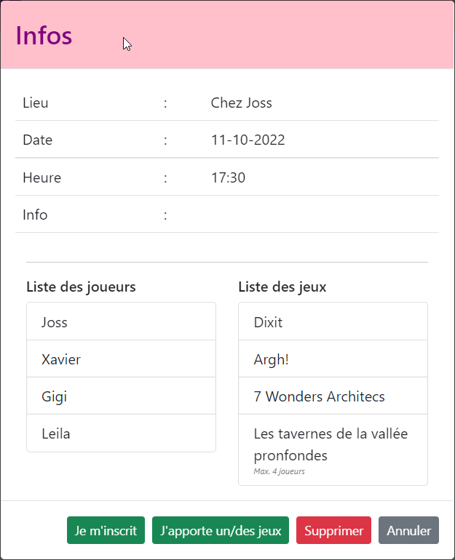Click the "Je m'inscrit" button

[106, 531]
